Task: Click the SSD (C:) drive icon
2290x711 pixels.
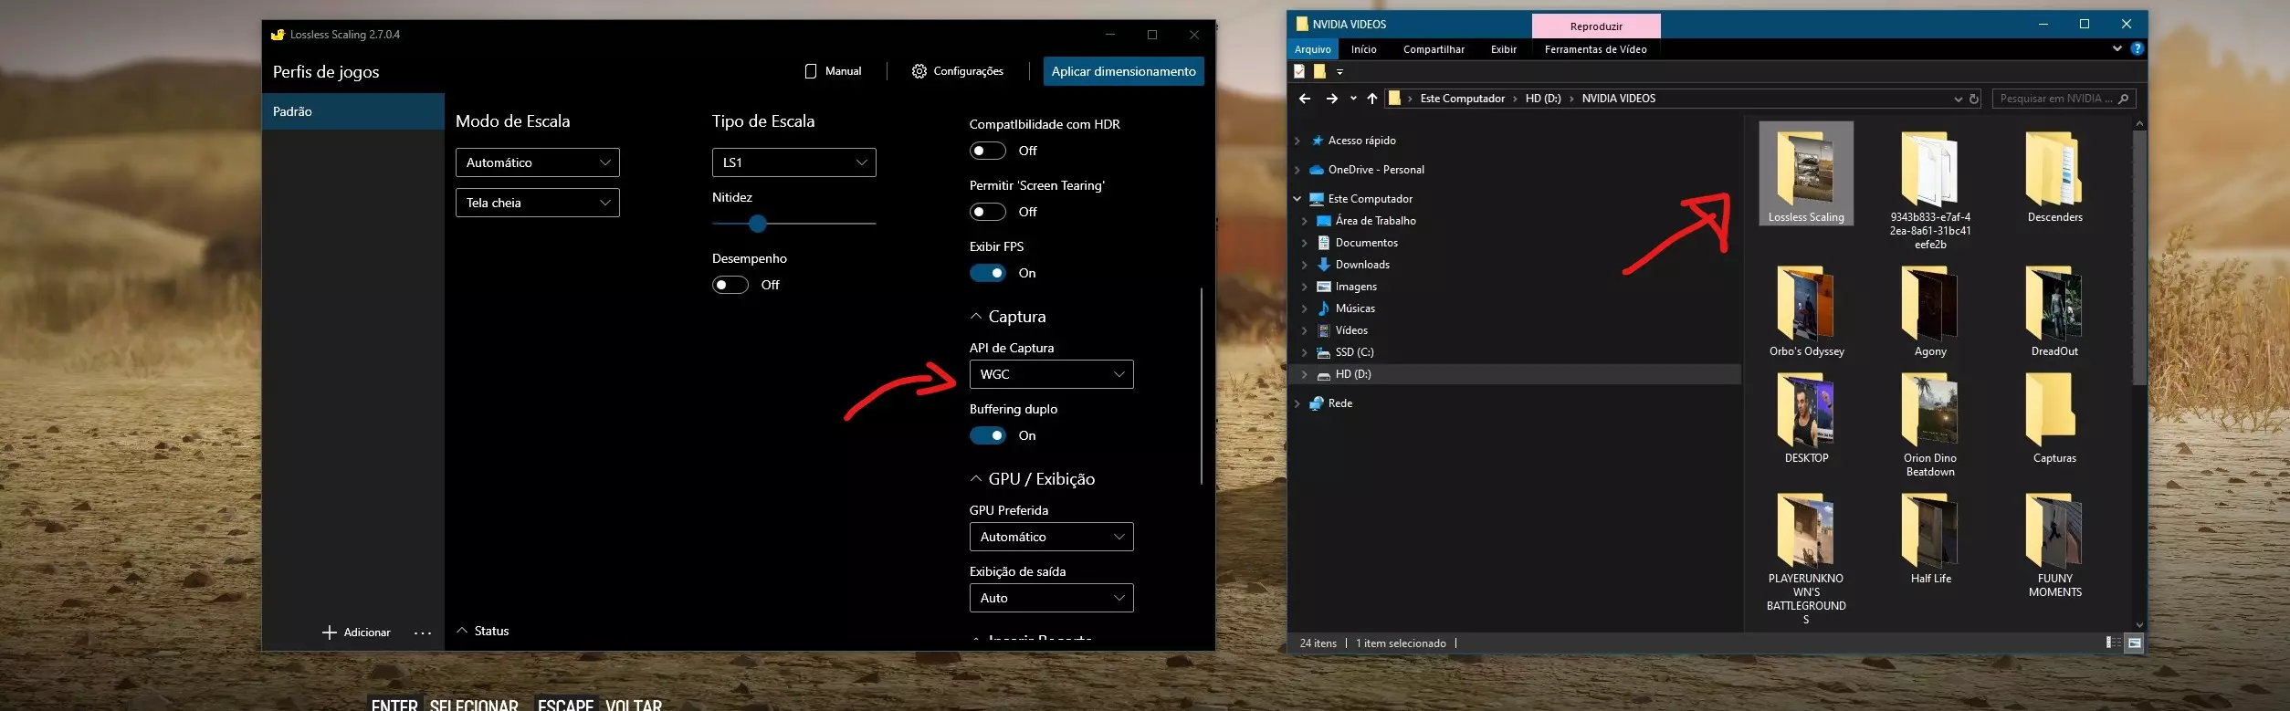Action: [x=1324, y=352]
